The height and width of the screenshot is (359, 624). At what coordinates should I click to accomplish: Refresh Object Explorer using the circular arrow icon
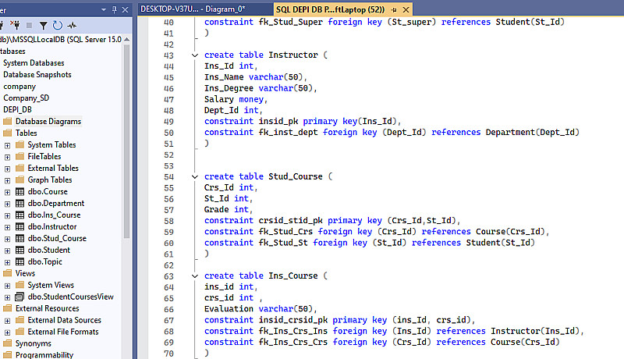57,25
